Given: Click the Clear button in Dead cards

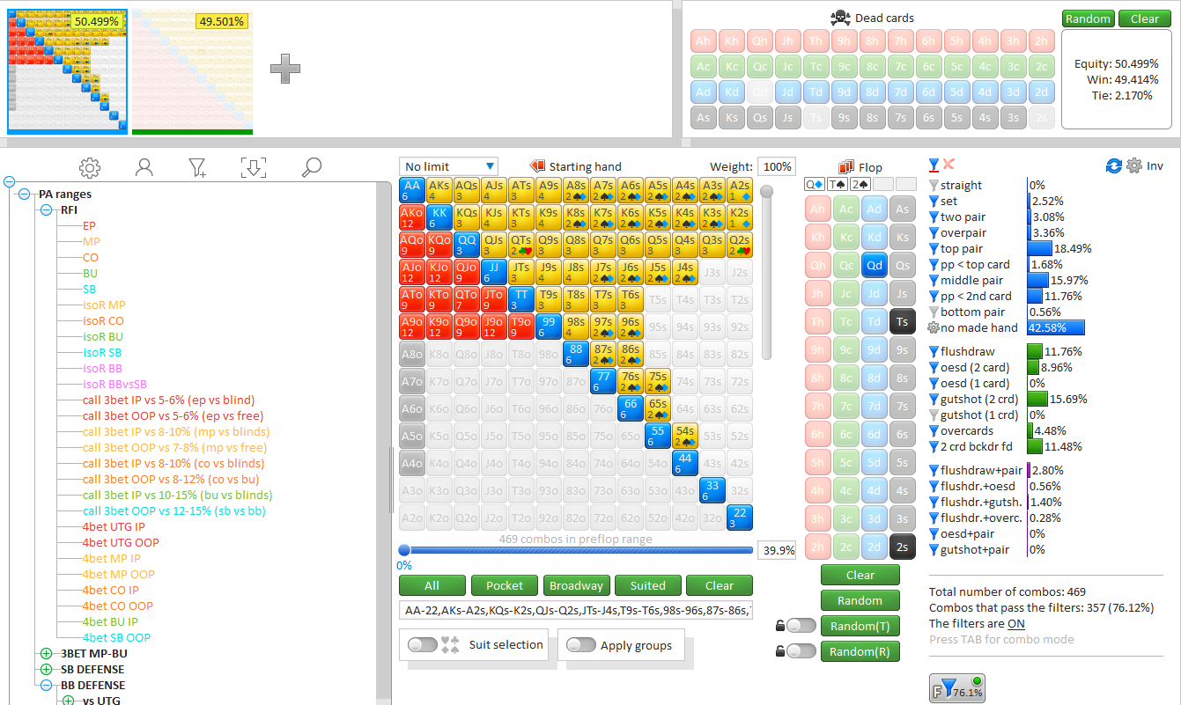Looking at the screenshot, I should click(1144, 18).
